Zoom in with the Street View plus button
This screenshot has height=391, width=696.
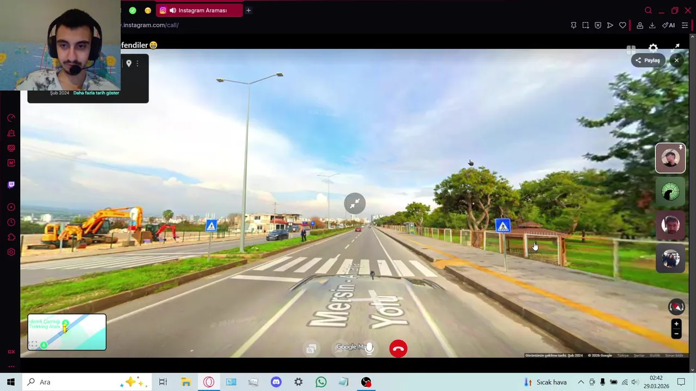676,324
